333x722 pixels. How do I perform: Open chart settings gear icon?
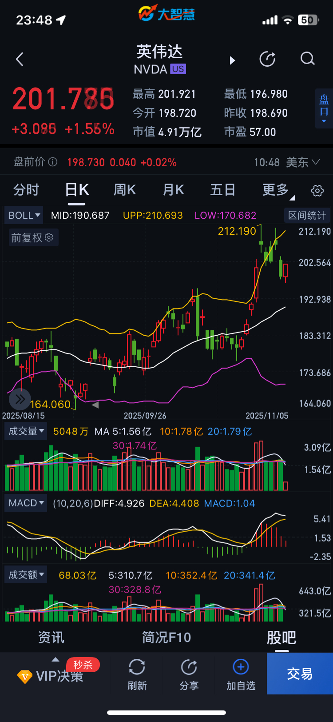click(x=317, y=191)
